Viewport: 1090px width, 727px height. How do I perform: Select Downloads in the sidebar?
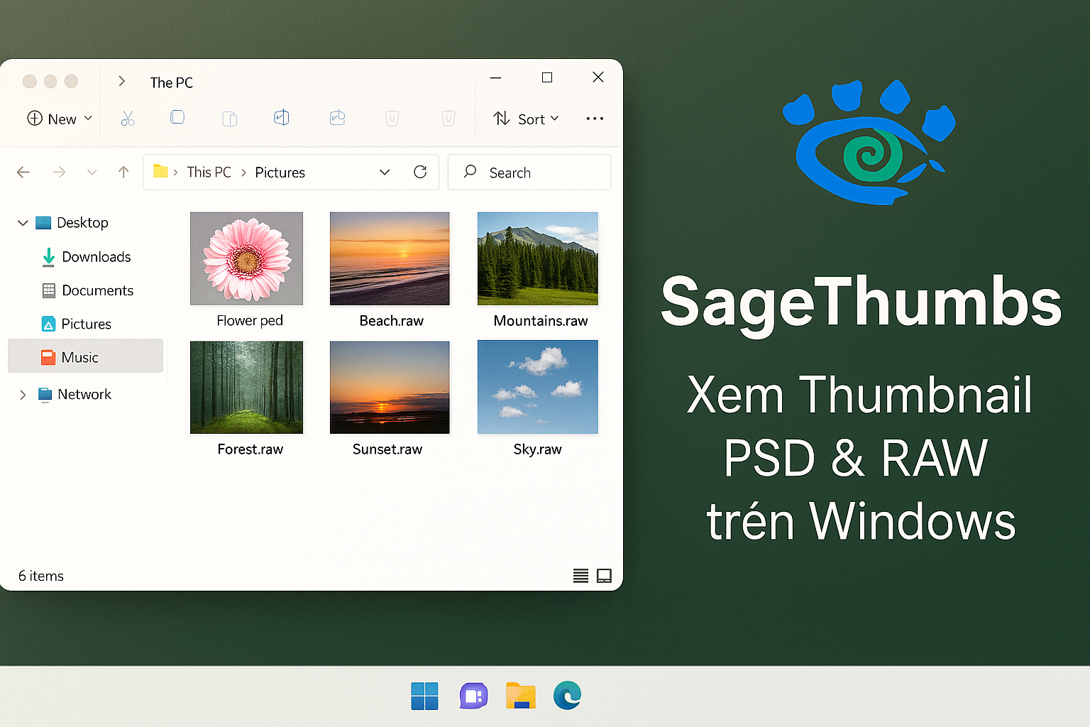pyautogui.click(x=96, y=257)
